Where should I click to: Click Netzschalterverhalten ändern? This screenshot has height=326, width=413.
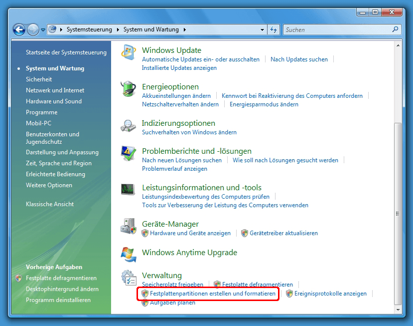180,104
